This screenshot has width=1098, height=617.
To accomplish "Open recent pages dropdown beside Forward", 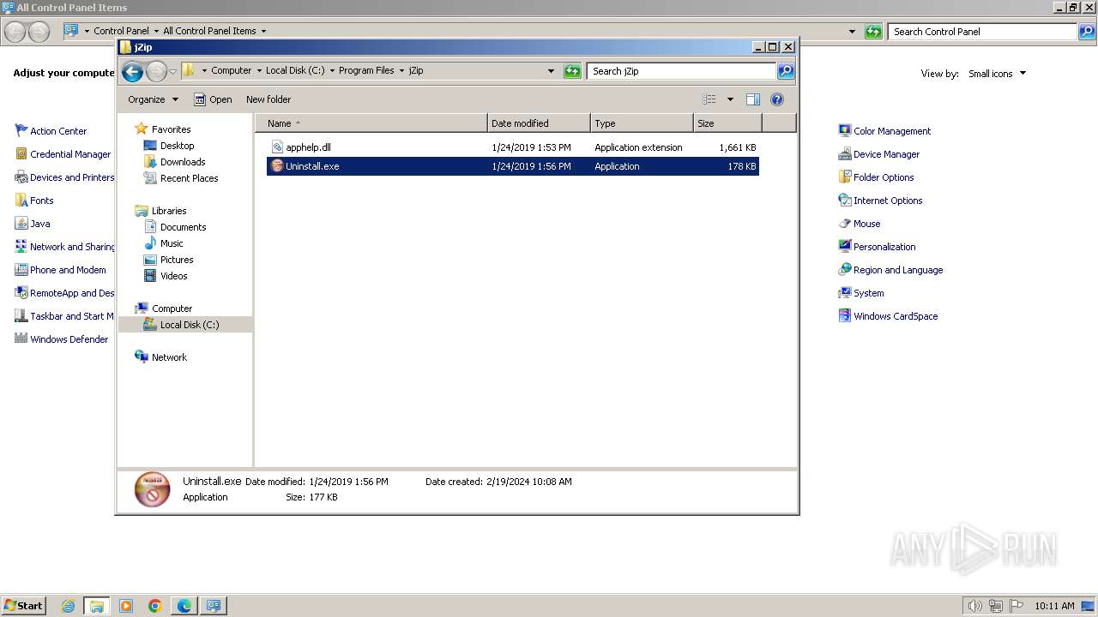I will point(172,71).
